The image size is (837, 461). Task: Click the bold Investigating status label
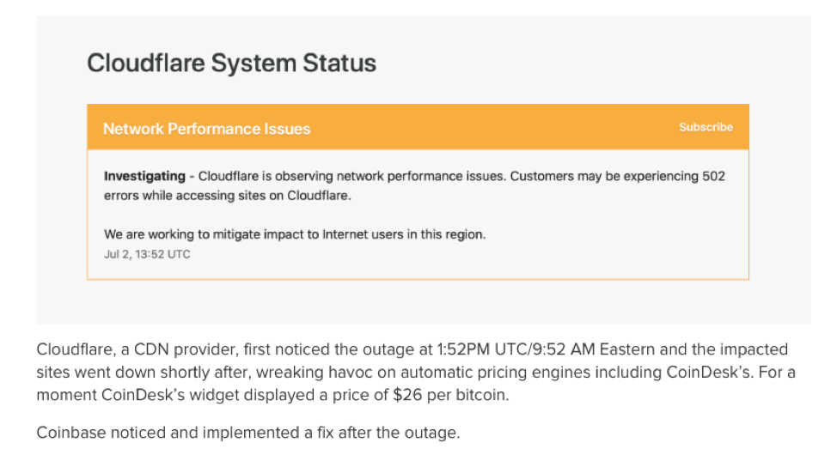tap(144, 176)
